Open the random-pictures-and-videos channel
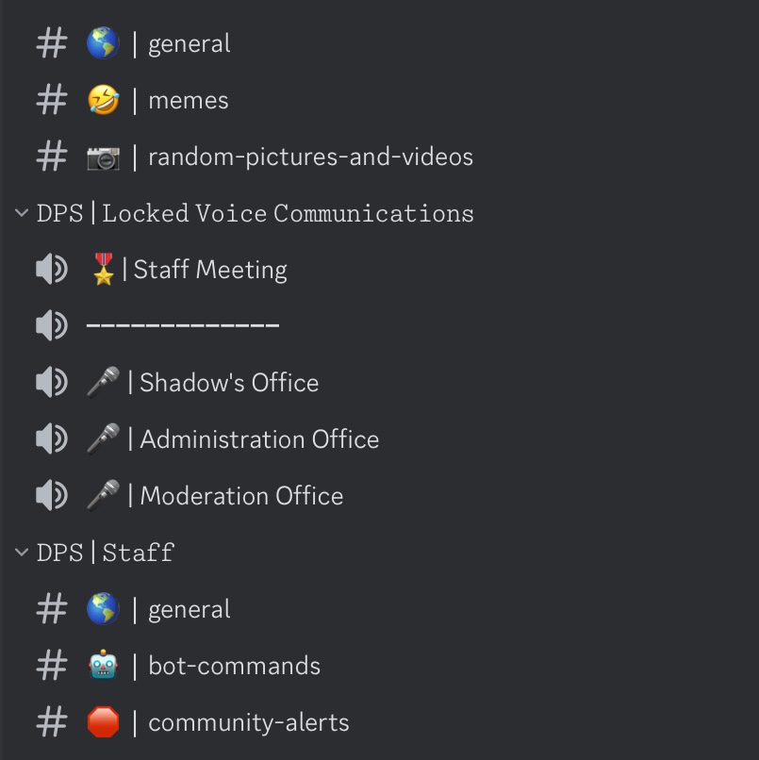The image size is (759, 760). [310, 157]
